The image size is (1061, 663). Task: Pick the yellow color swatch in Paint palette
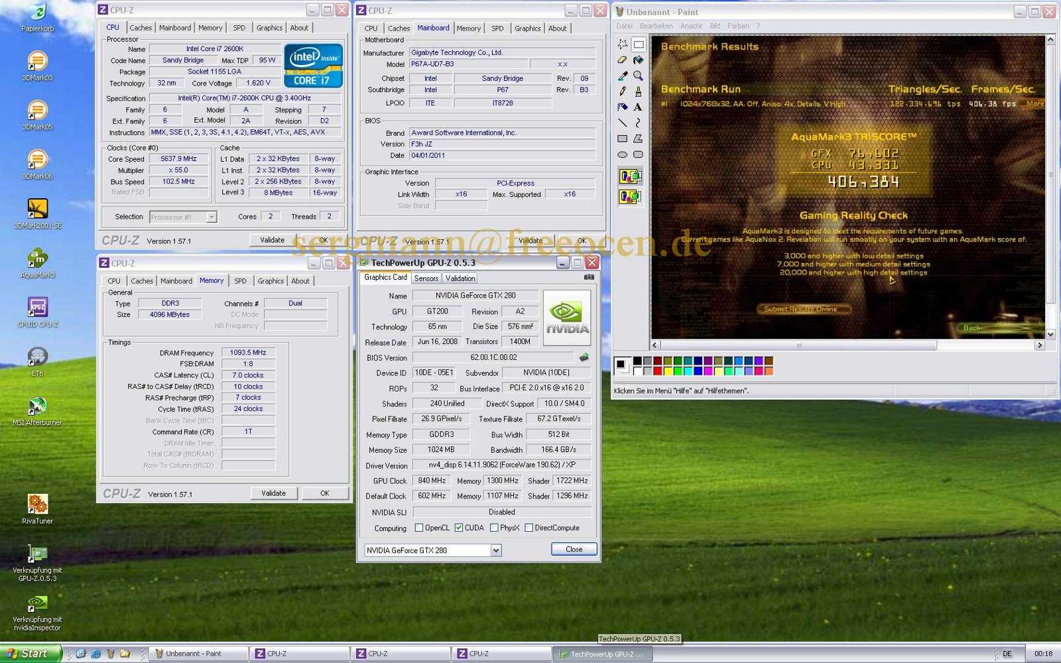pyautogui.click(x=668, y=371)
